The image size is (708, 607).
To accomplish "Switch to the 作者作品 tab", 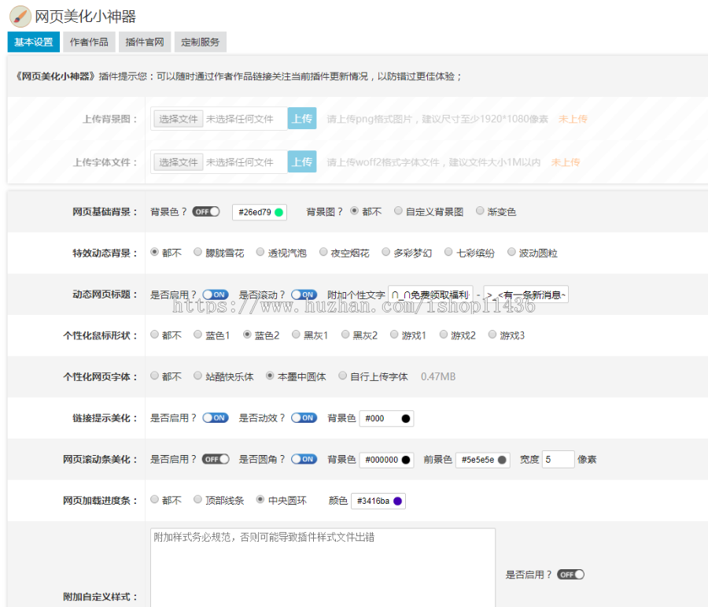I will point(89,43).
